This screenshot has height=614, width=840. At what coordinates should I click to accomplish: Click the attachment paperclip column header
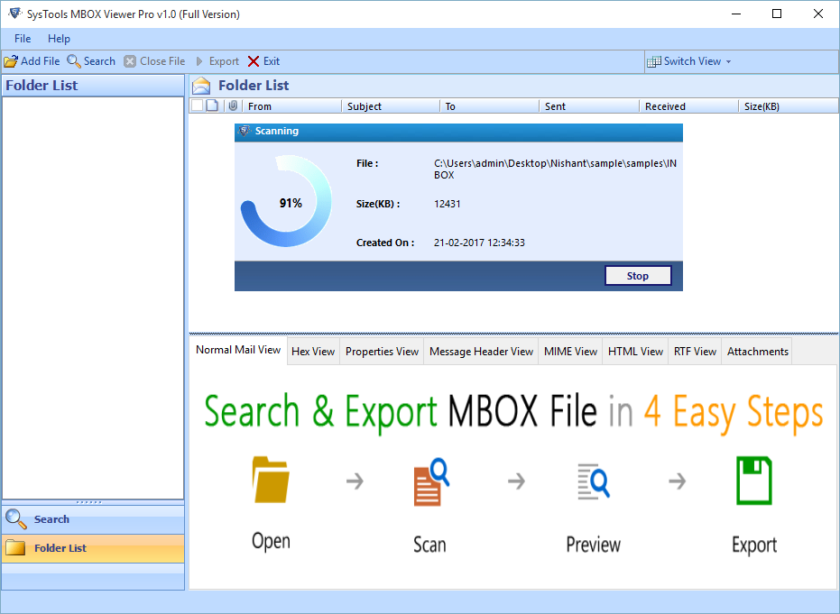[x=233, y=105]
